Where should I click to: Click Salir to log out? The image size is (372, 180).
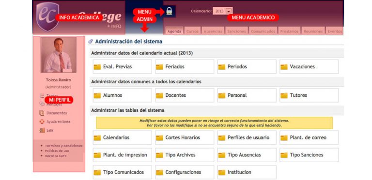[x=50, y=130]
